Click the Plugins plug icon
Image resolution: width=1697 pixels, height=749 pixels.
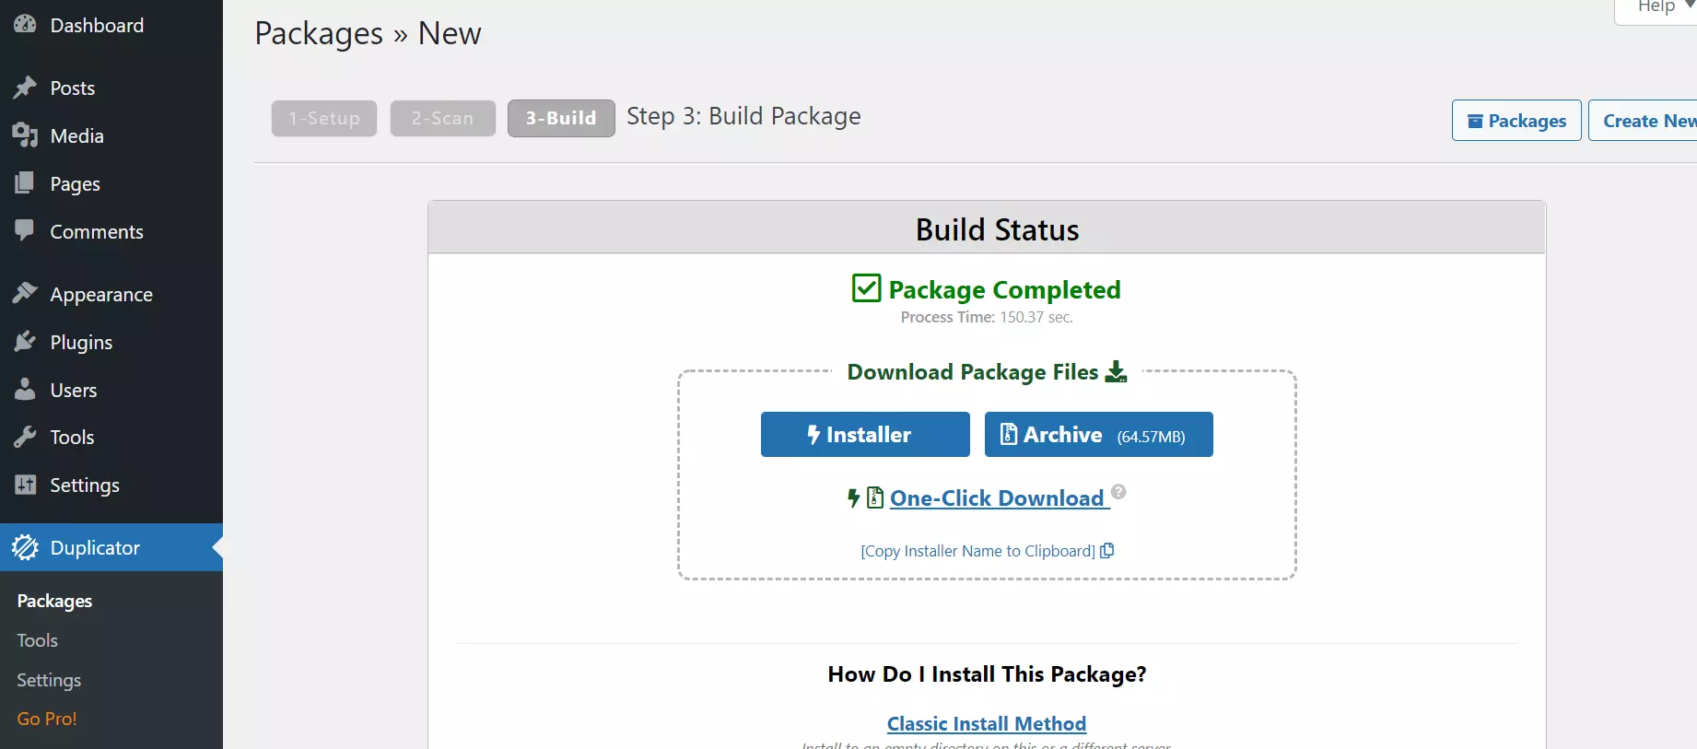(25, 342)
